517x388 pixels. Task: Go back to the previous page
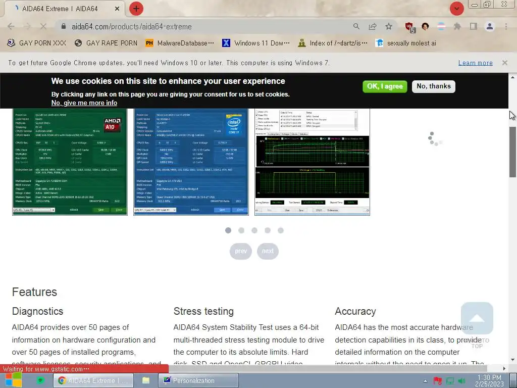tap(11, 26)
